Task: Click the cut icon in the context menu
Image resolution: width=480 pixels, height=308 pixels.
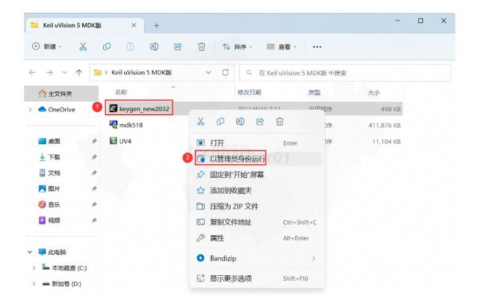Action: tap(201, 122)
